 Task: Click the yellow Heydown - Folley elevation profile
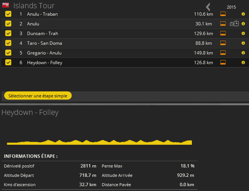pos(99,142)
